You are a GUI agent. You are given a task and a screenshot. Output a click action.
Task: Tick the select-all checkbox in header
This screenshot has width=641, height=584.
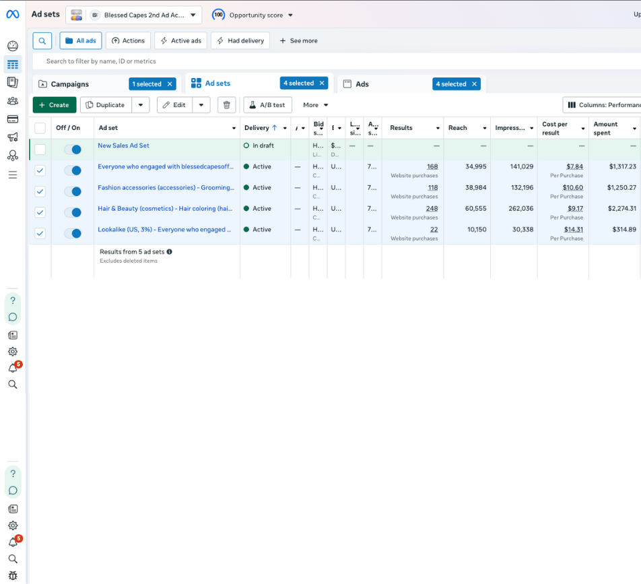click(40, 128)
